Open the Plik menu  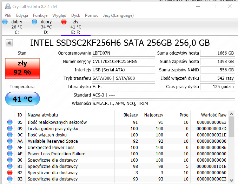[8, 15]
